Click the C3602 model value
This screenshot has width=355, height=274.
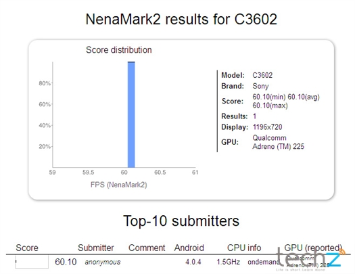tap(262, 75)
